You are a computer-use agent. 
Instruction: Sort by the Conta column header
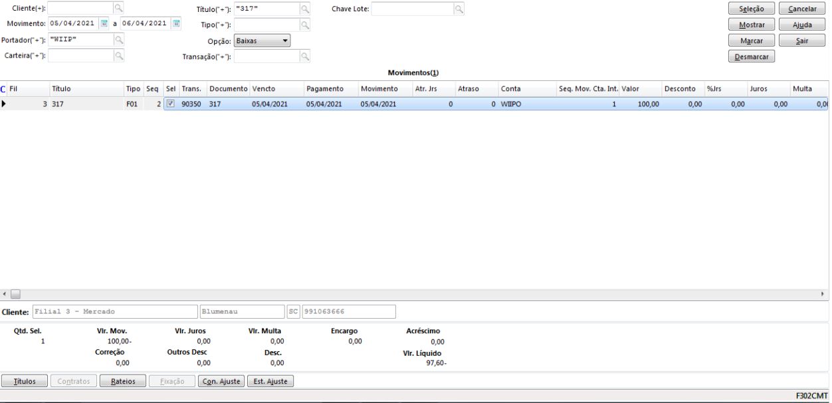527,89
